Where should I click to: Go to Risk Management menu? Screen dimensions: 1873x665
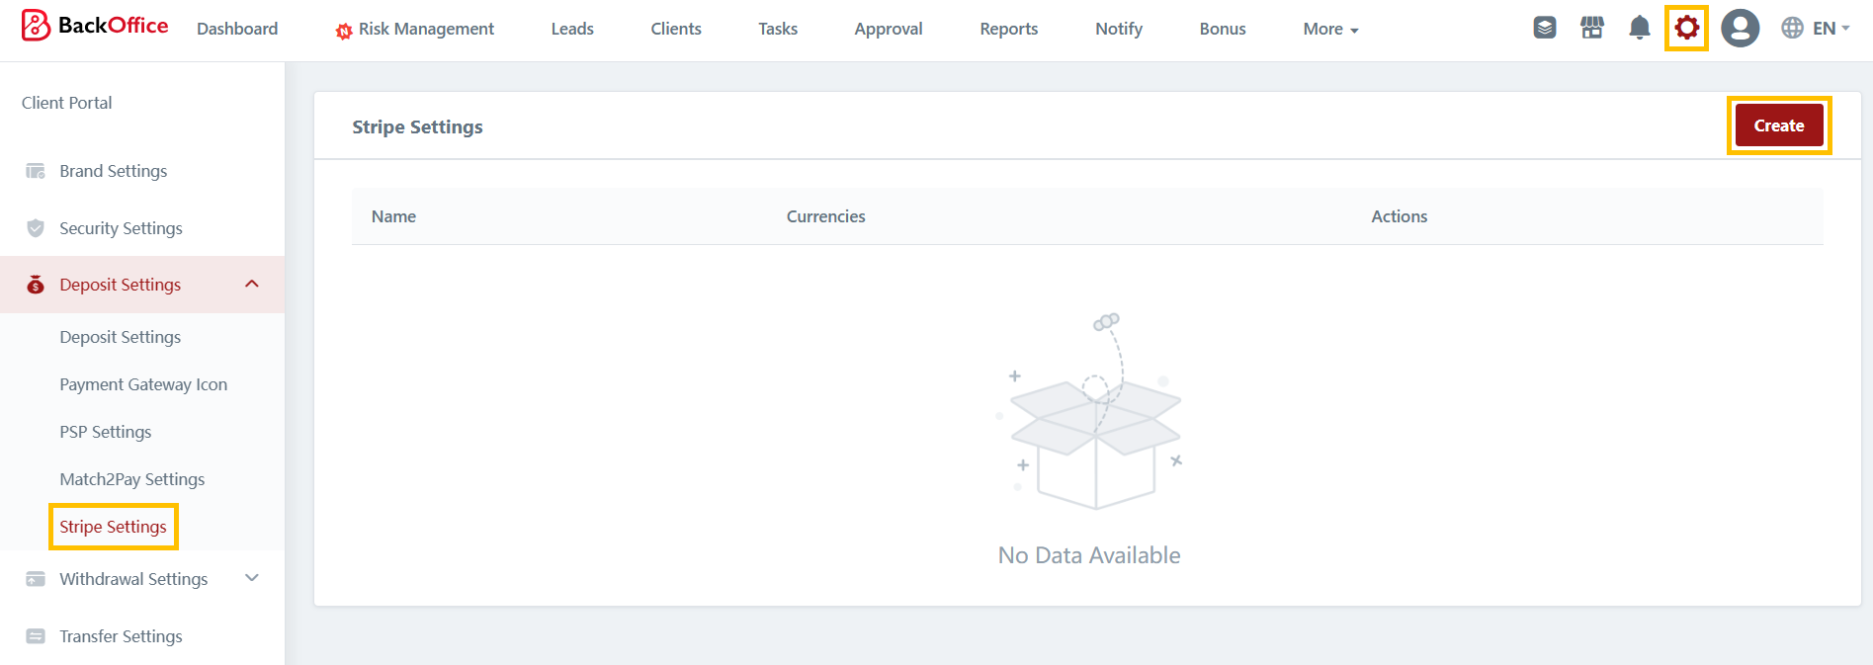[415, 29]
